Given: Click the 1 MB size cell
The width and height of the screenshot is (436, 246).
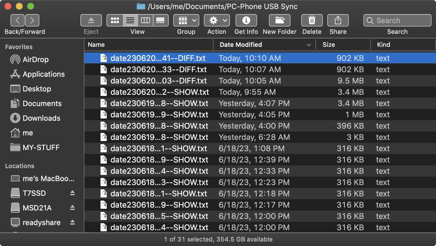Looking at the screenshot, I should [x=354, y=115].
